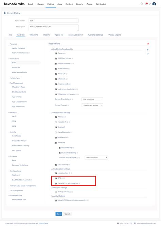Open the search icon in header
Image resolution: width=161 pixels, height=226 pixels.
142,4
